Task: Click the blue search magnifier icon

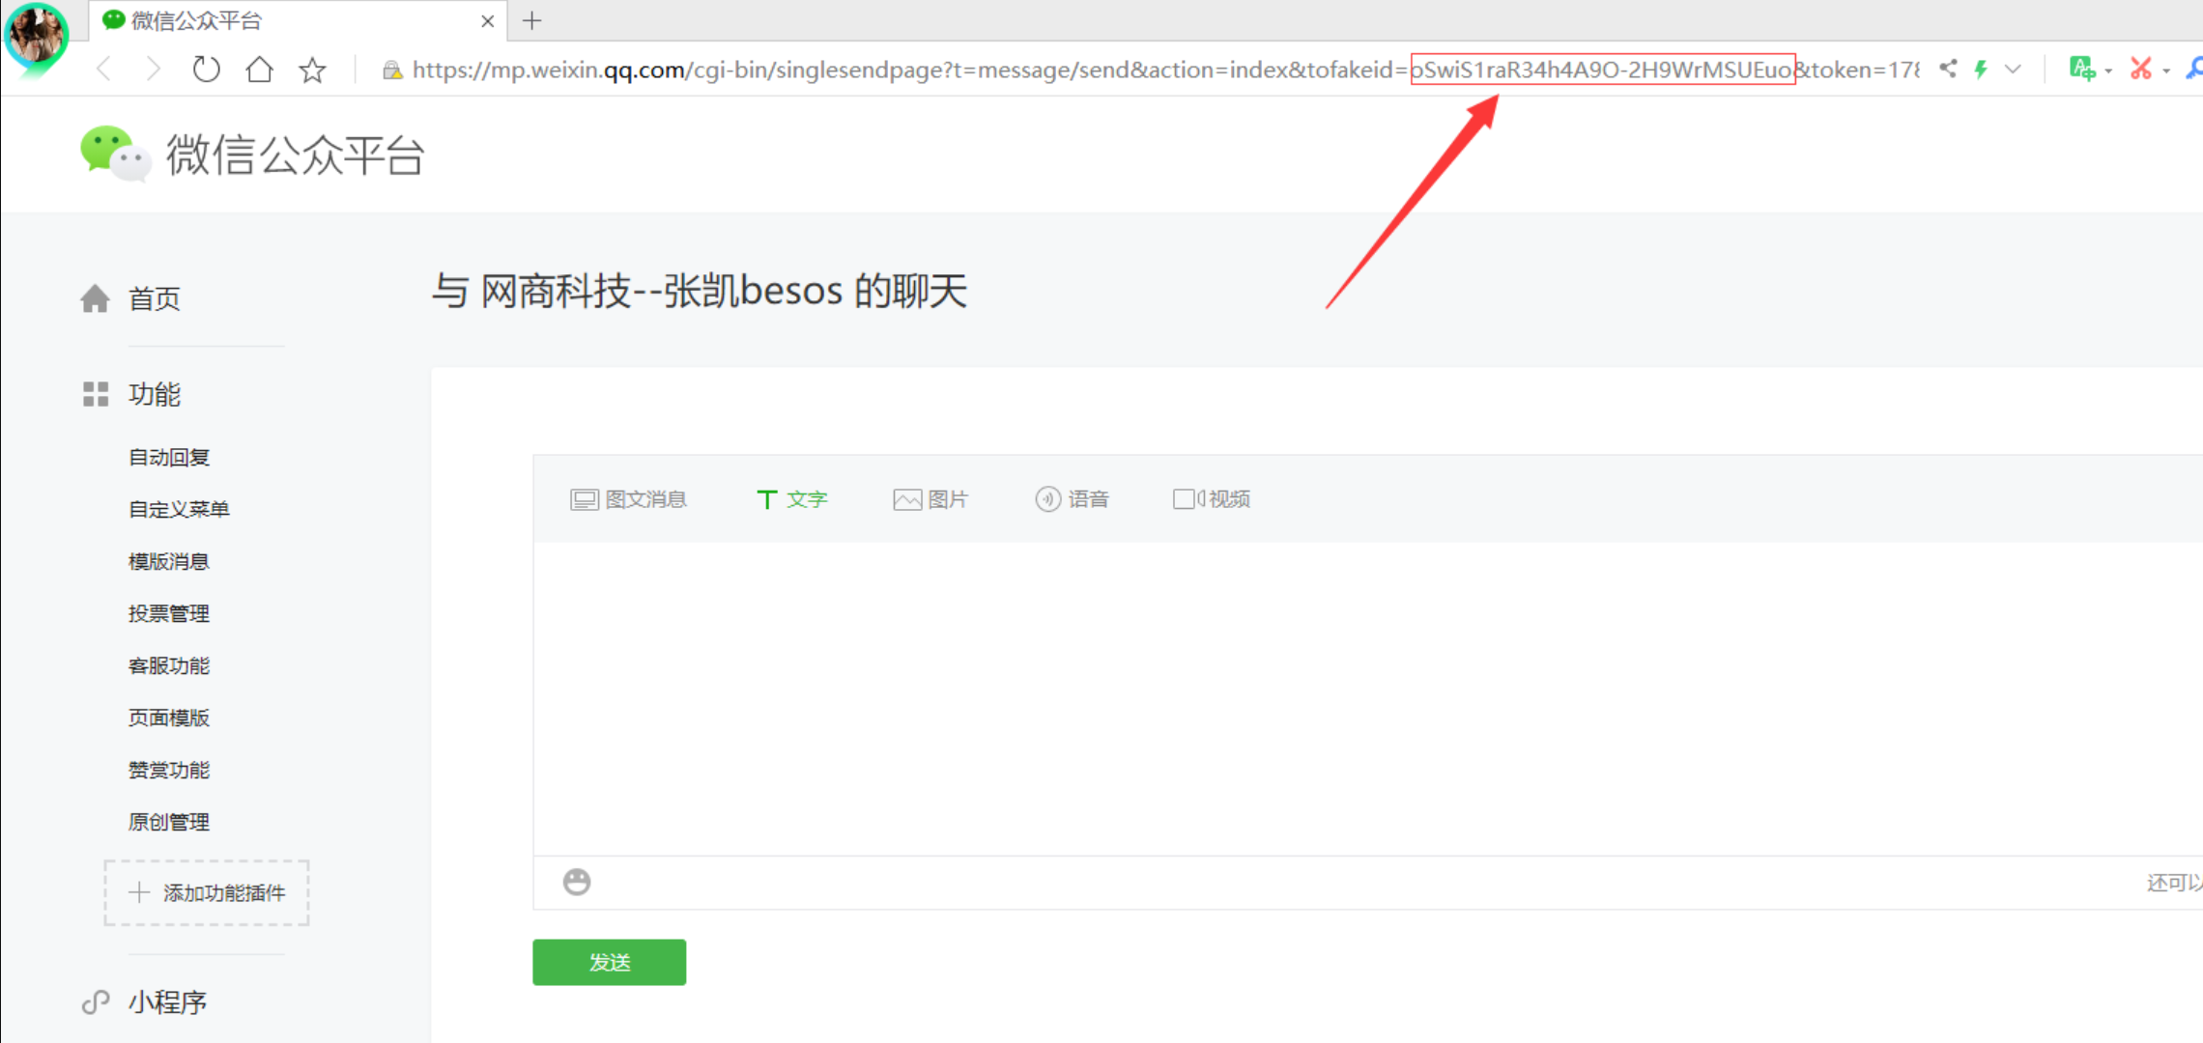Action: point(2193,69)
